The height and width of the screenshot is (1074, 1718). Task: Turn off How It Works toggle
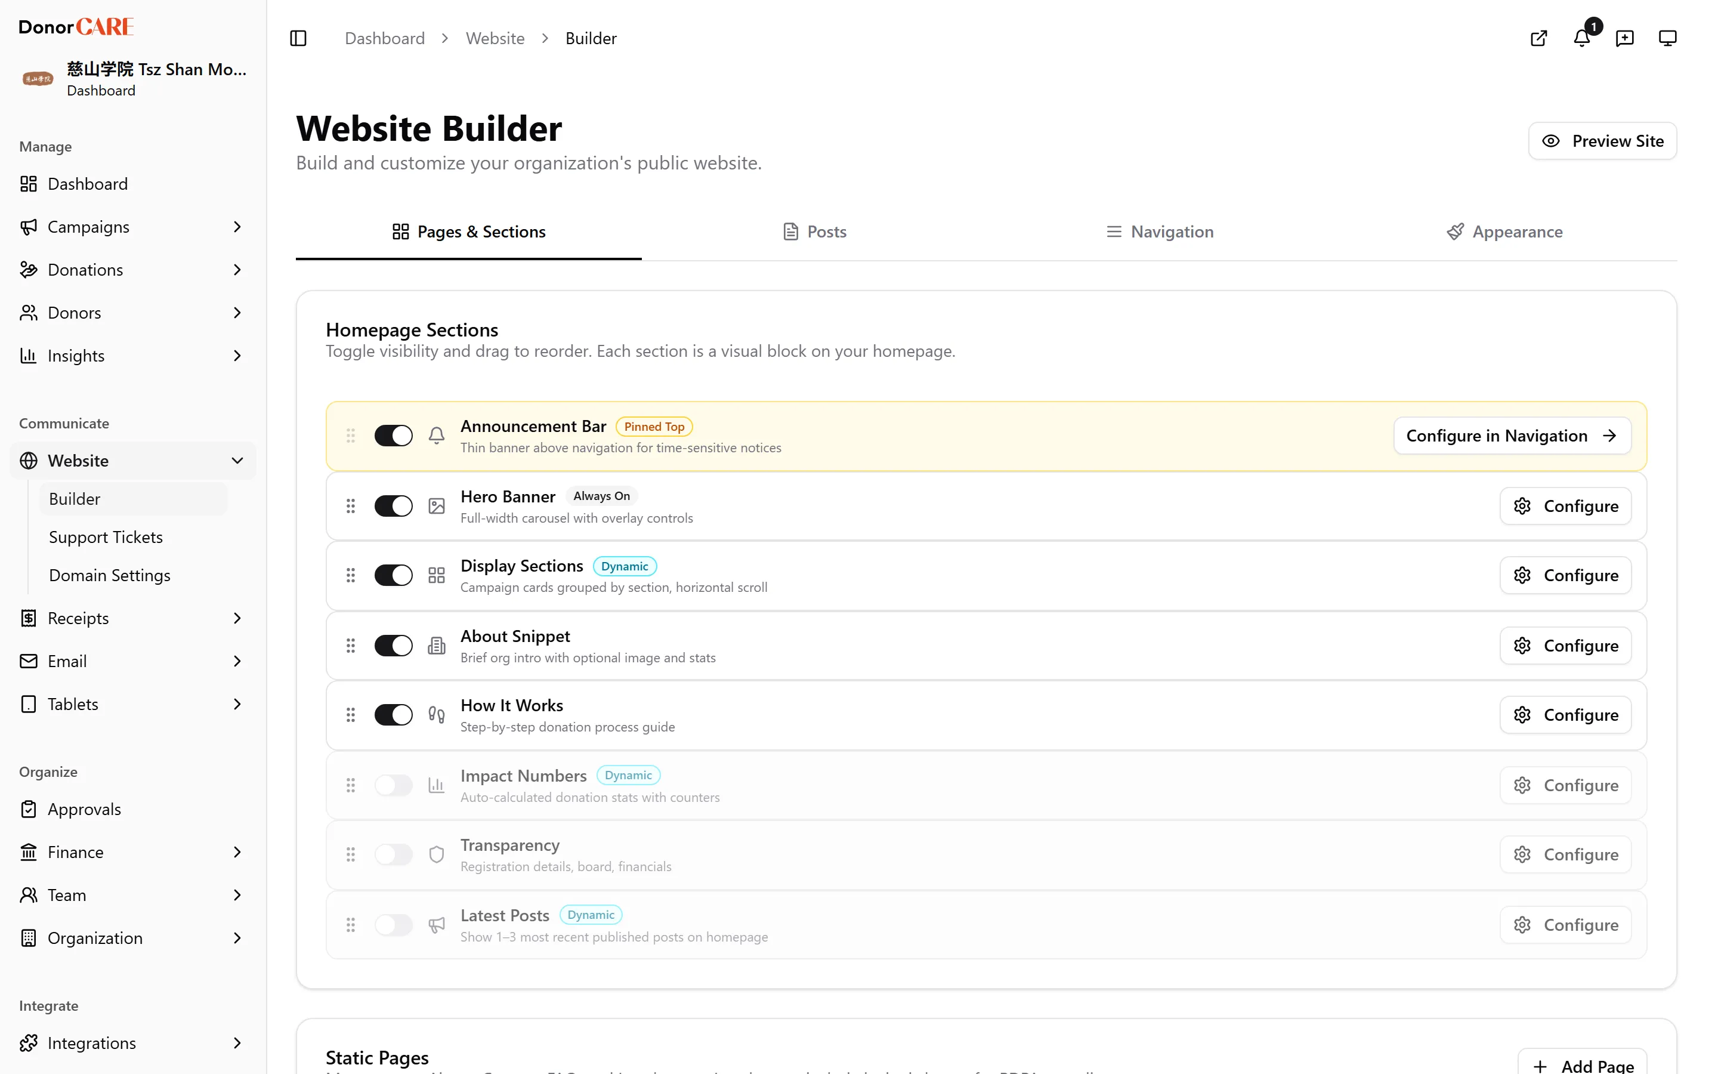click(393, 715)
